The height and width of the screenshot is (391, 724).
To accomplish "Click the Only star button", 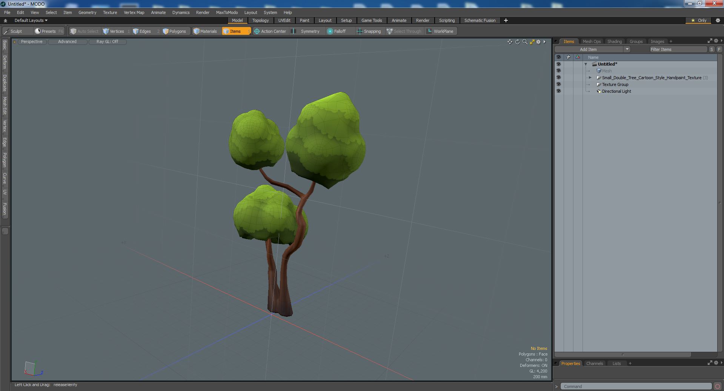I will (x=698, y=20).
